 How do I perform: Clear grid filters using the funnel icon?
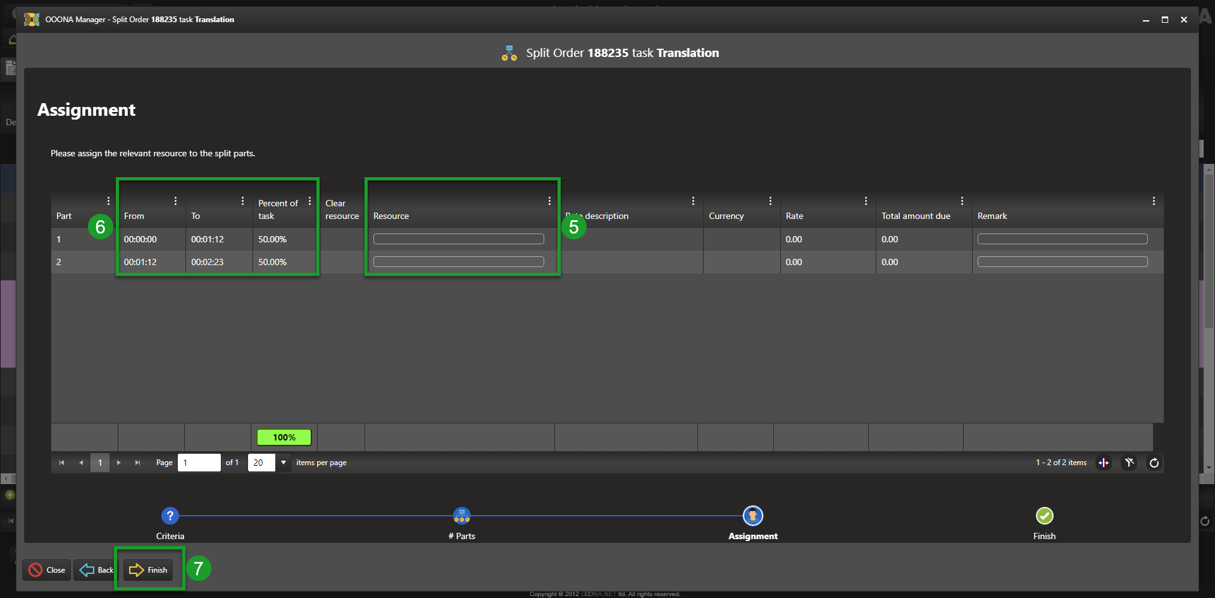tap(1129, 463)
